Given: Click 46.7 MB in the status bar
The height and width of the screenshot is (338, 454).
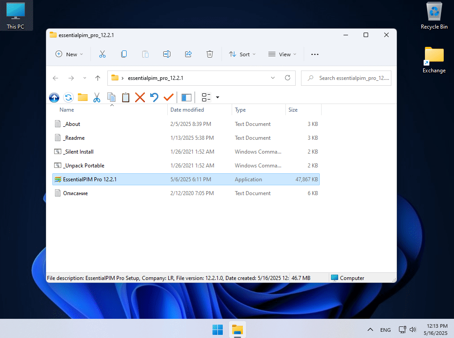Looking at the screenshot, I should [301, 278].
